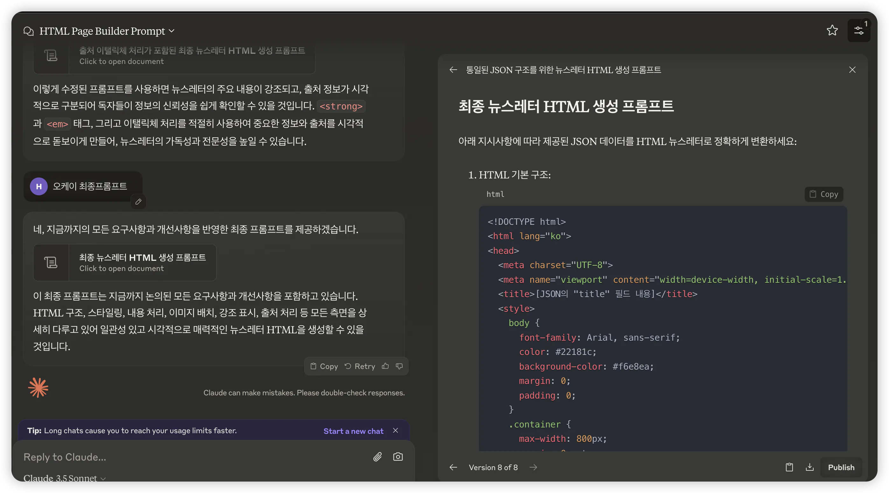Capture screenshot with camera icon

(x=397, y=457)
